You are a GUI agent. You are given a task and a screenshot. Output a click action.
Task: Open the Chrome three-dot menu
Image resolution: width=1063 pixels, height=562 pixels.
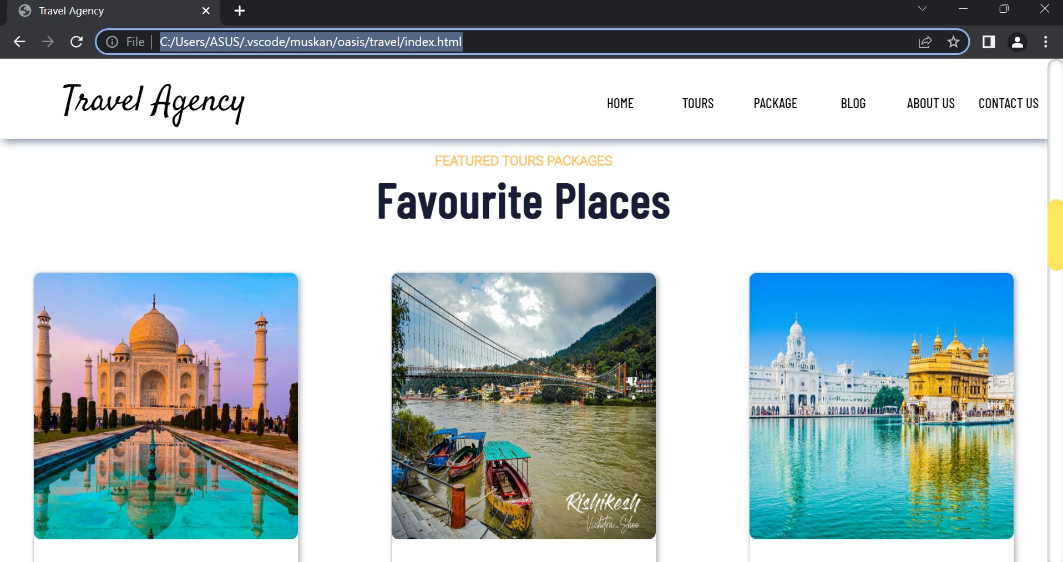[1046, 42]
